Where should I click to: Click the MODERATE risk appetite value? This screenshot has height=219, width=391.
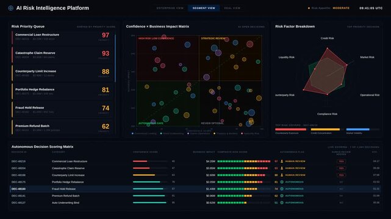(341, 8)
